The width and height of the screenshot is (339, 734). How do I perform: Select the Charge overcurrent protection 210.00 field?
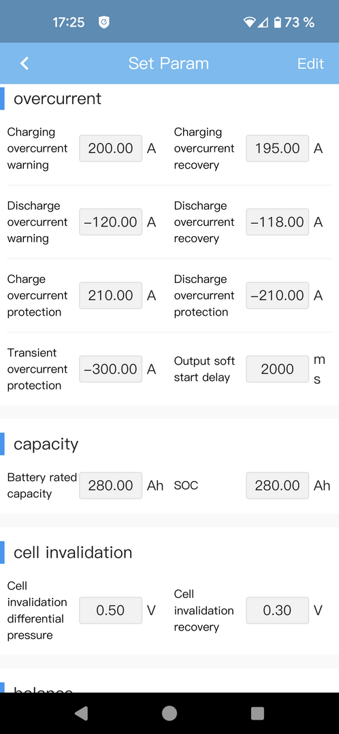(x=110, y=295)
